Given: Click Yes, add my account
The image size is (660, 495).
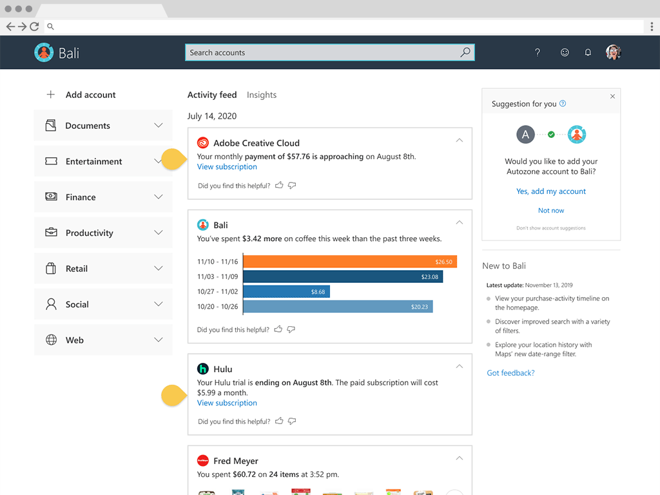Looking at the screenshot, I should point(551,191).
